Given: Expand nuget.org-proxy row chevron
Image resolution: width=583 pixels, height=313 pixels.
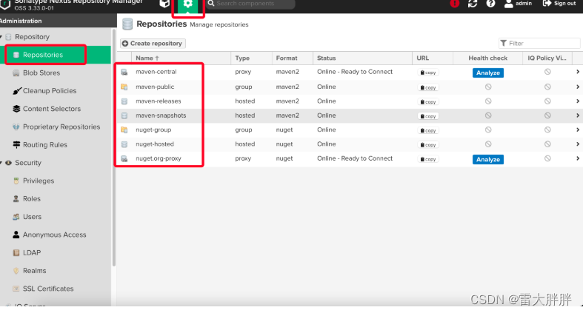Looking at the screenshot, I should click(577, 158).
